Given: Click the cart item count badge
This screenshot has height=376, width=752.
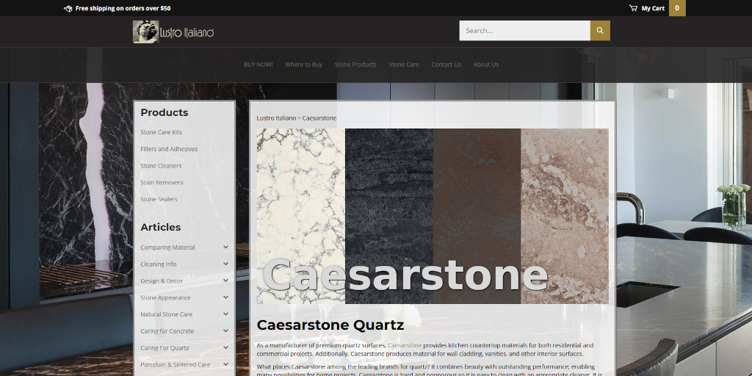Looking at the screenshot, I should (677, 8).
